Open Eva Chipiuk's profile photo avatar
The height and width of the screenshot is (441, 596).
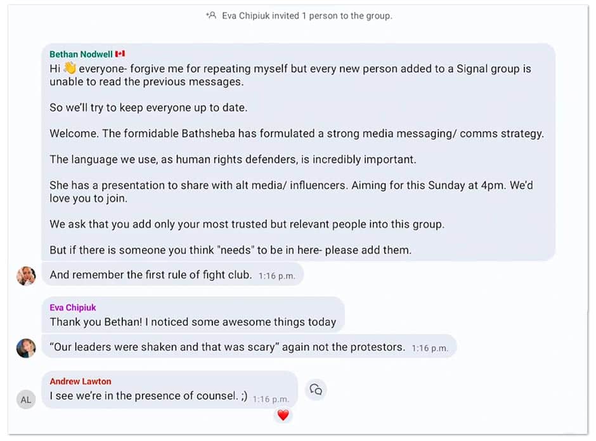point(26,348)
